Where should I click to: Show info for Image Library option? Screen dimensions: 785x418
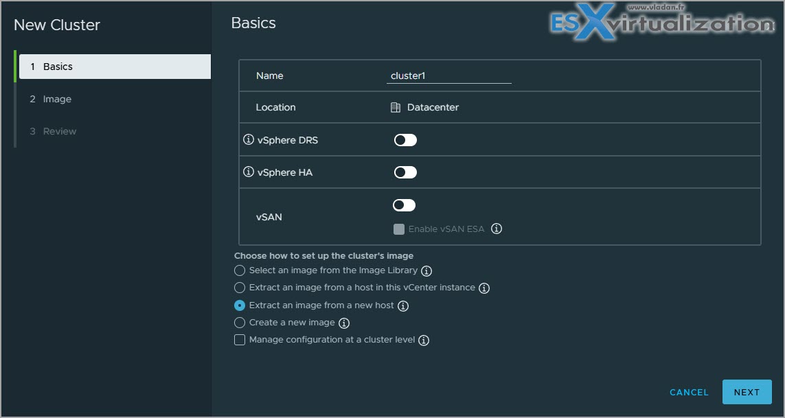(426, 271)
